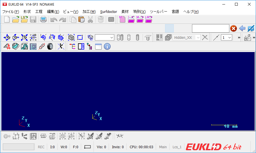Click the shaded single cylinder icon
This screenshot has width=256, height=153.
click(138, 37)
